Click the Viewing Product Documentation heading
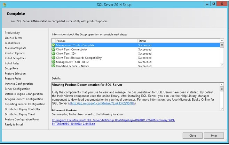 pos(87,85)
